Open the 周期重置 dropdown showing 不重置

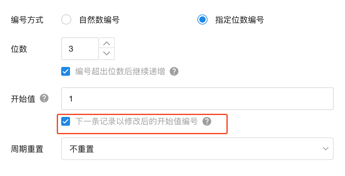click(x=197, y=149)
